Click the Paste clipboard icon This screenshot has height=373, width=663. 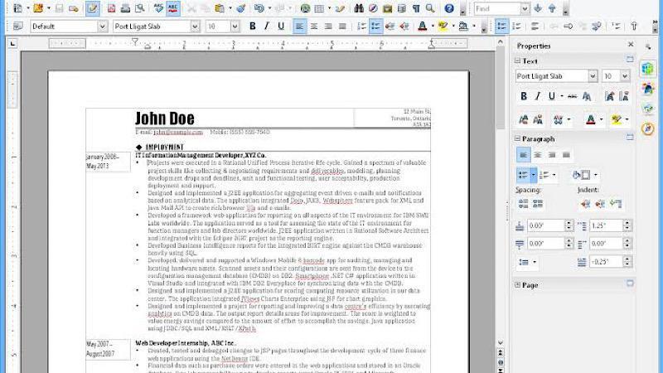220,8
